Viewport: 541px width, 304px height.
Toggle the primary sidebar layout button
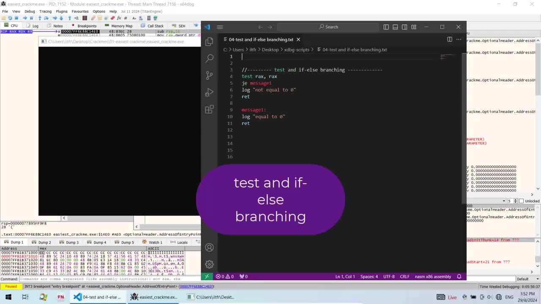point(386,27)
